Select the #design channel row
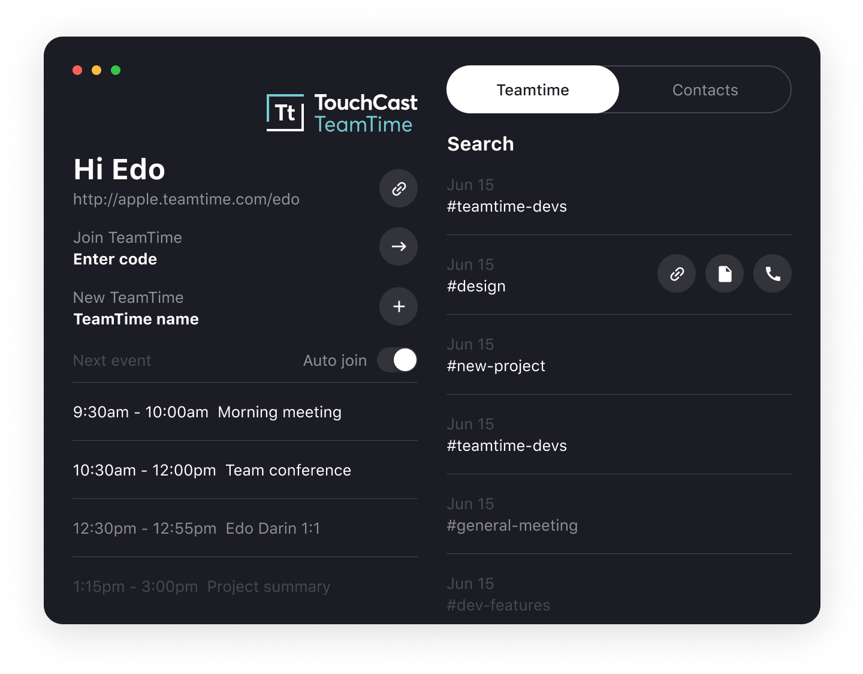 click(x=619, y=275)
